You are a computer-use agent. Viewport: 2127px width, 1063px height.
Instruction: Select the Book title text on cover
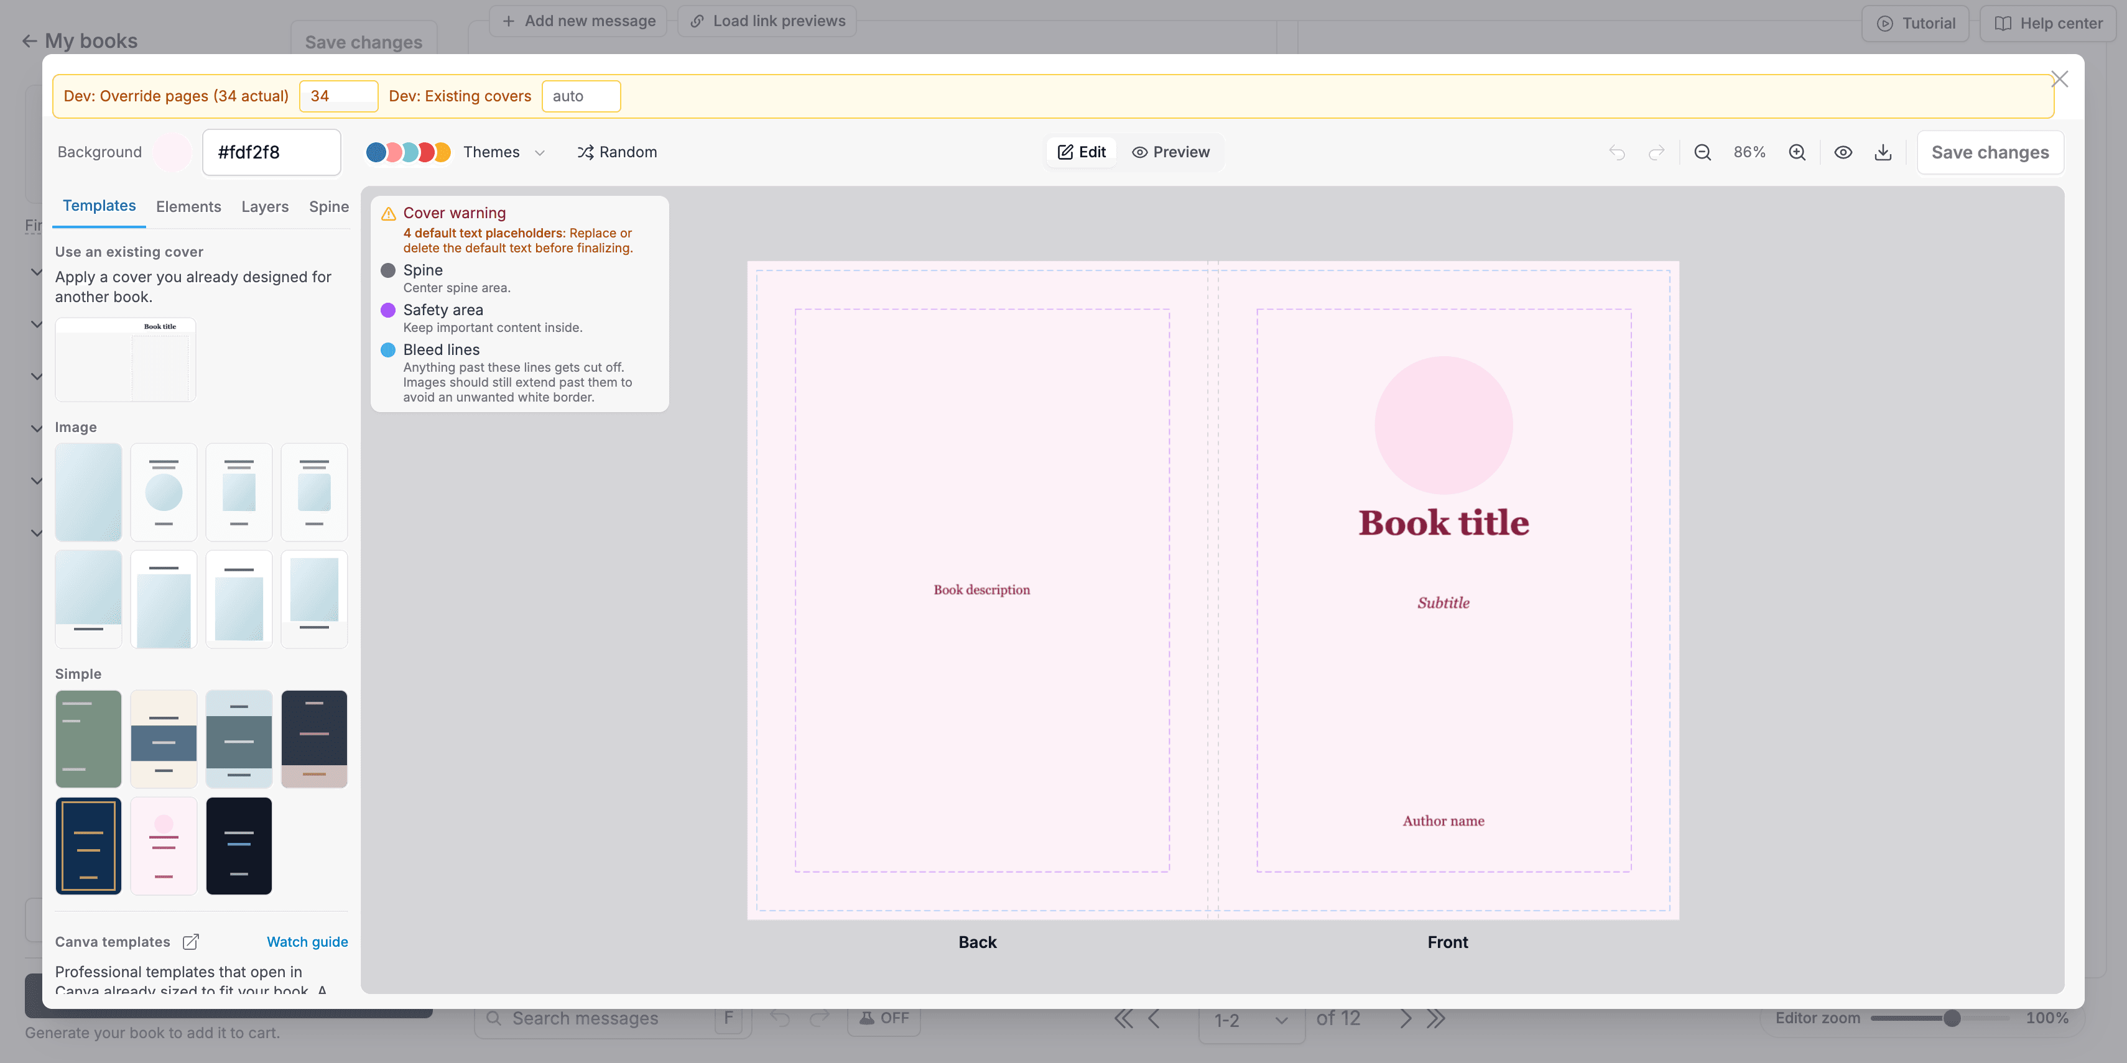coord(1443,522)
